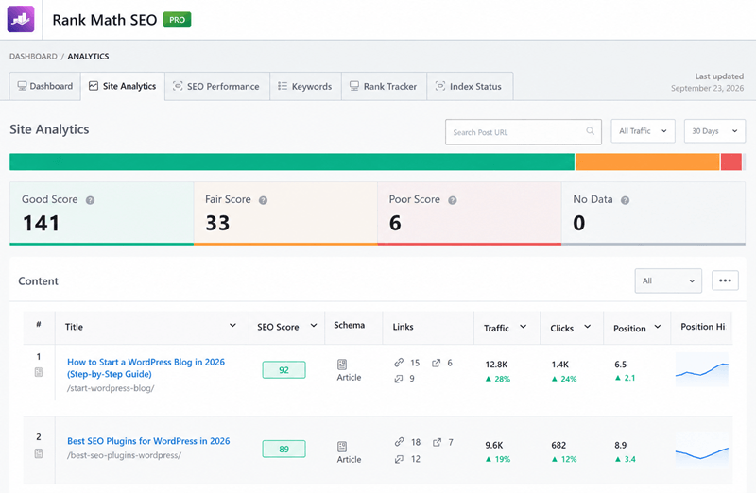Click the 9.6K traffic value
The image size is (756, 493).
[494, 445]
